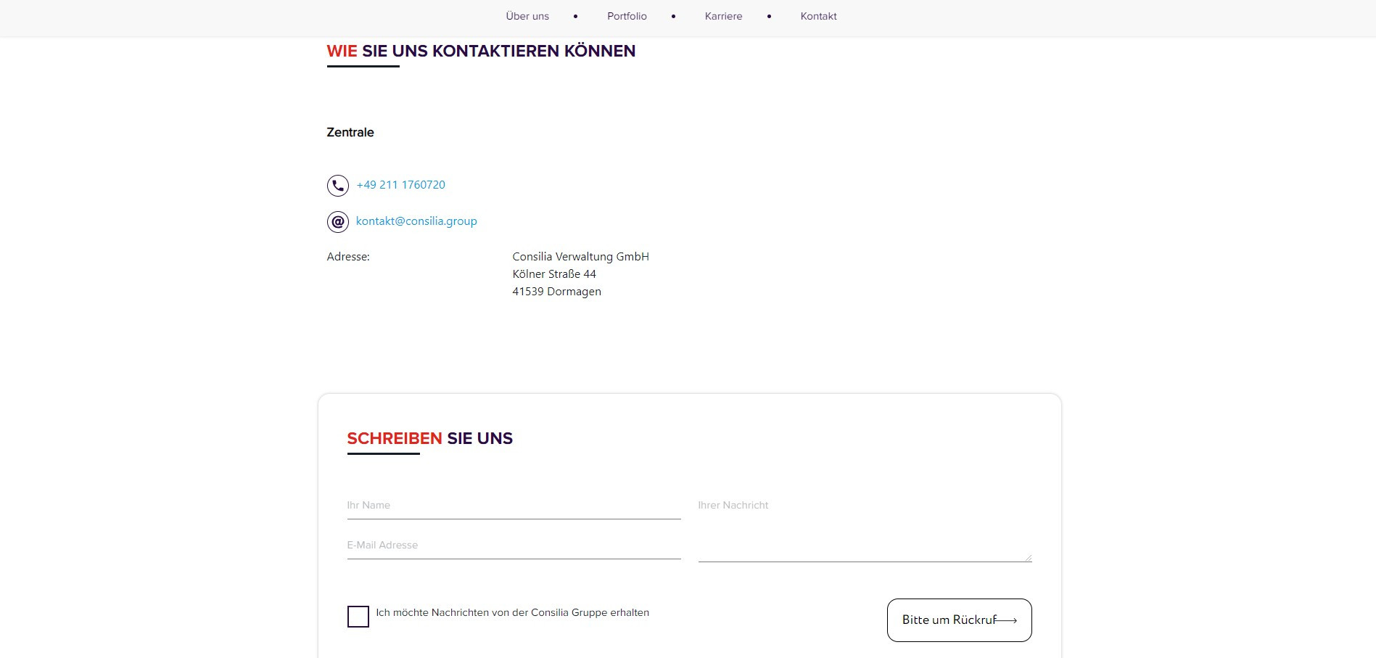
Task: Click the phone handset icon
Action: 337,186
